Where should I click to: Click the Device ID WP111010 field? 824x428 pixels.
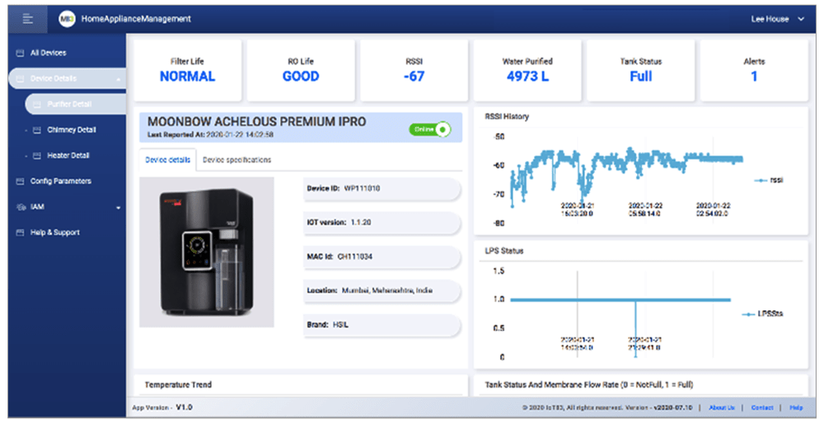pos(382,188)
